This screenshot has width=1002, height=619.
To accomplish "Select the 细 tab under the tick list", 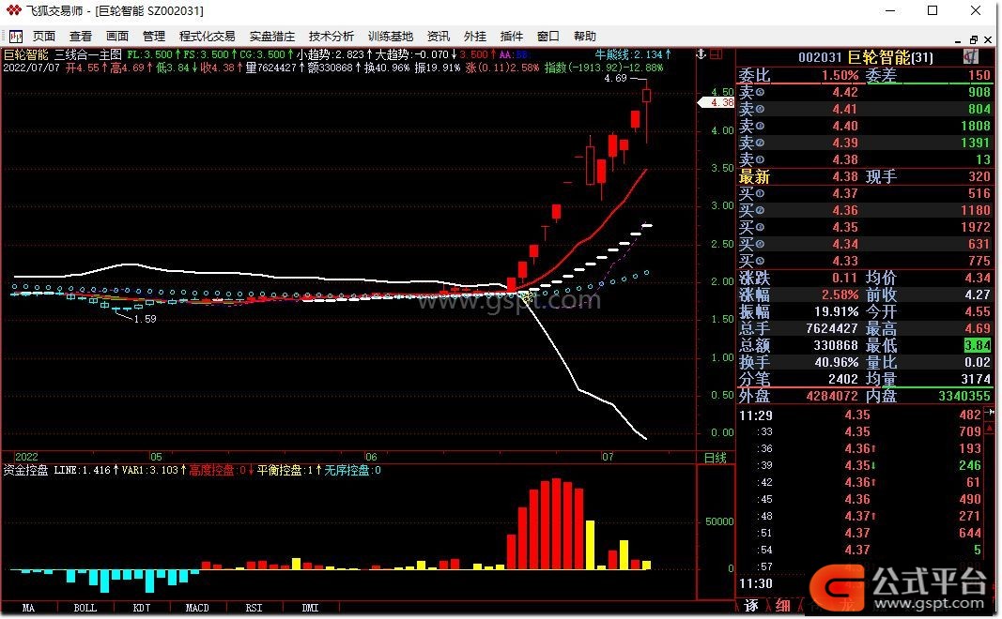I will point(783,606).
